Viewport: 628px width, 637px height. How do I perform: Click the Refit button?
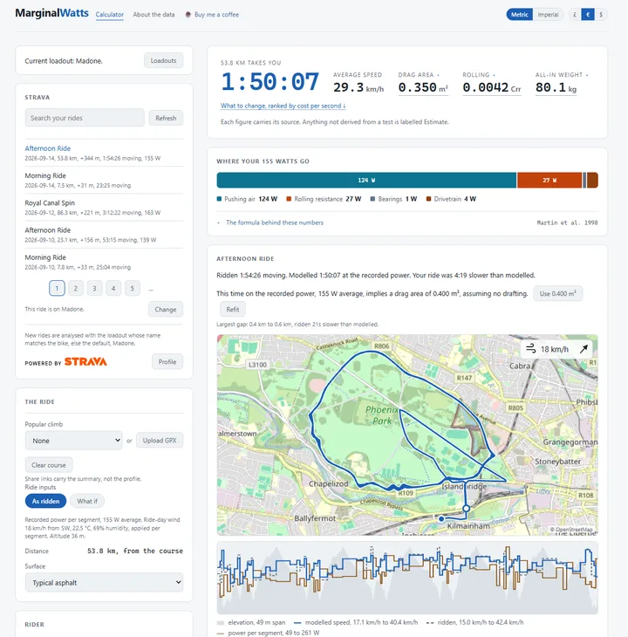coord(233,309)
